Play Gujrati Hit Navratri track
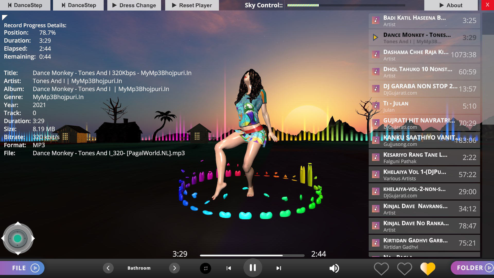Viewport: 494px width, 278px height. 424,123
